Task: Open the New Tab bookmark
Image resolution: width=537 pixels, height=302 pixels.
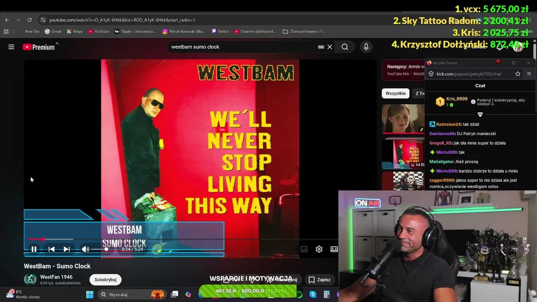Action: (x=32, y=31)
